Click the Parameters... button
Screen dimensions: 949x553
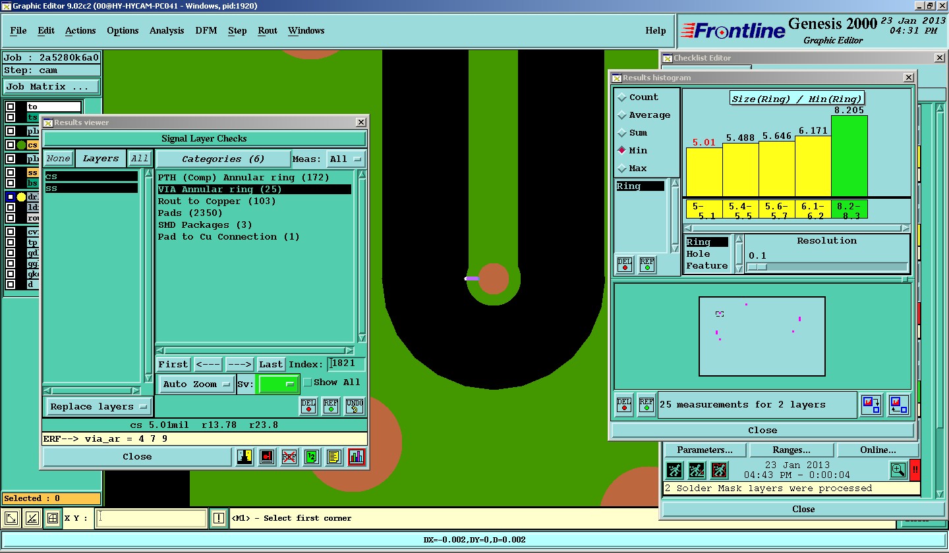[705, 450]
